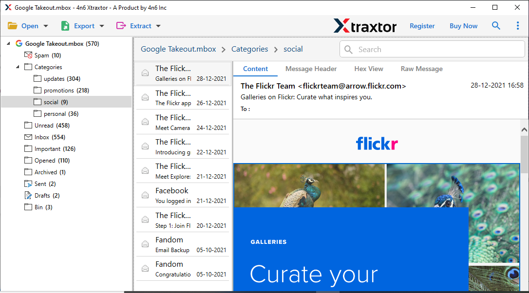Click the Xtraxtor logo

365,26
